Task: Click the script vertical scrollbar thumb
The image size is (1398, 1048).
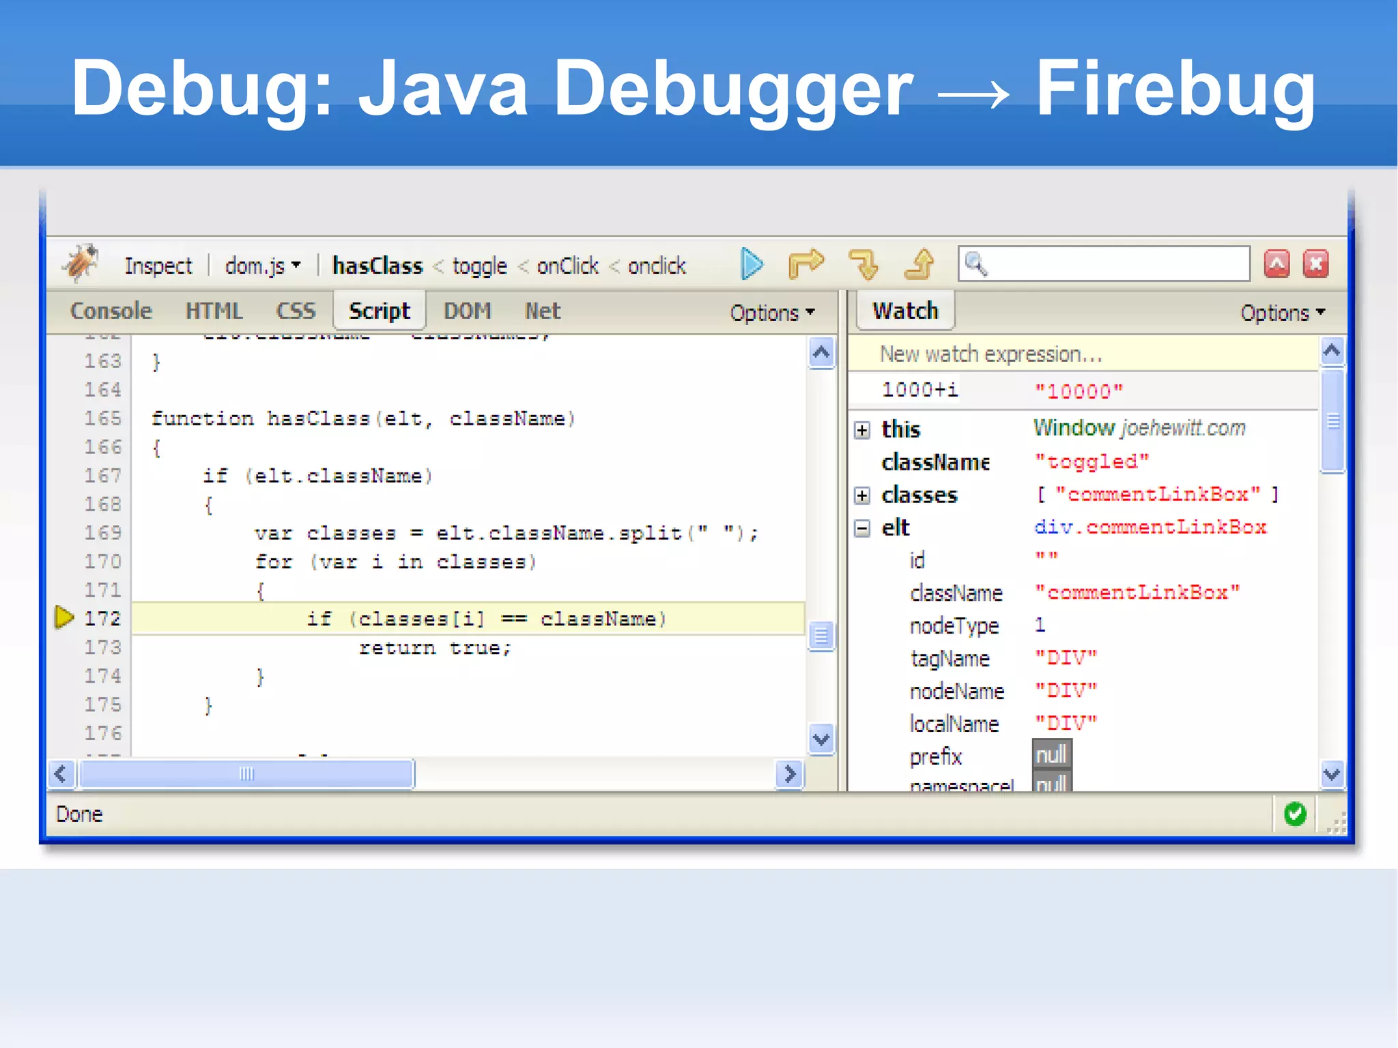Action: point(821,636)
